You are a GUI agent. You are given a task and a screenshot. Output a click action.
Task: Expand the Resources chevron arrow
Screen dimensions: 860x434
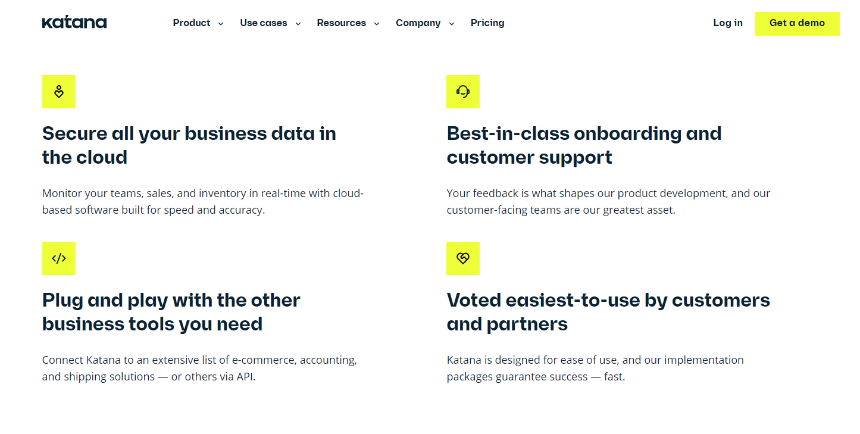(x=377, y=24)
